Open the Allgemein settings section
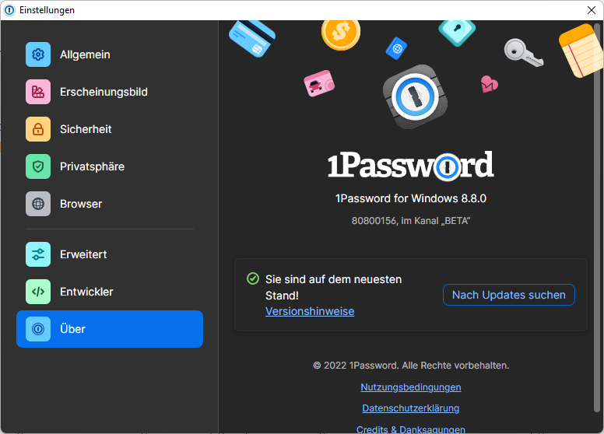604x434 pixels. 110,54
